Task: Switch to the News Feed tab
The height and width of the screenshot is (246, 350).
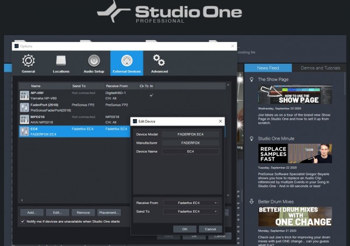Action: (x=268, y=68)
